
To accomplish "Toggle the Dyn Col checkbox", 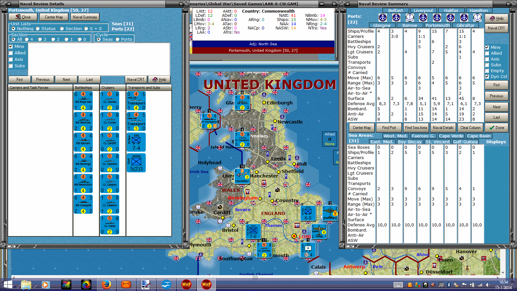I will tap(487, 77).
